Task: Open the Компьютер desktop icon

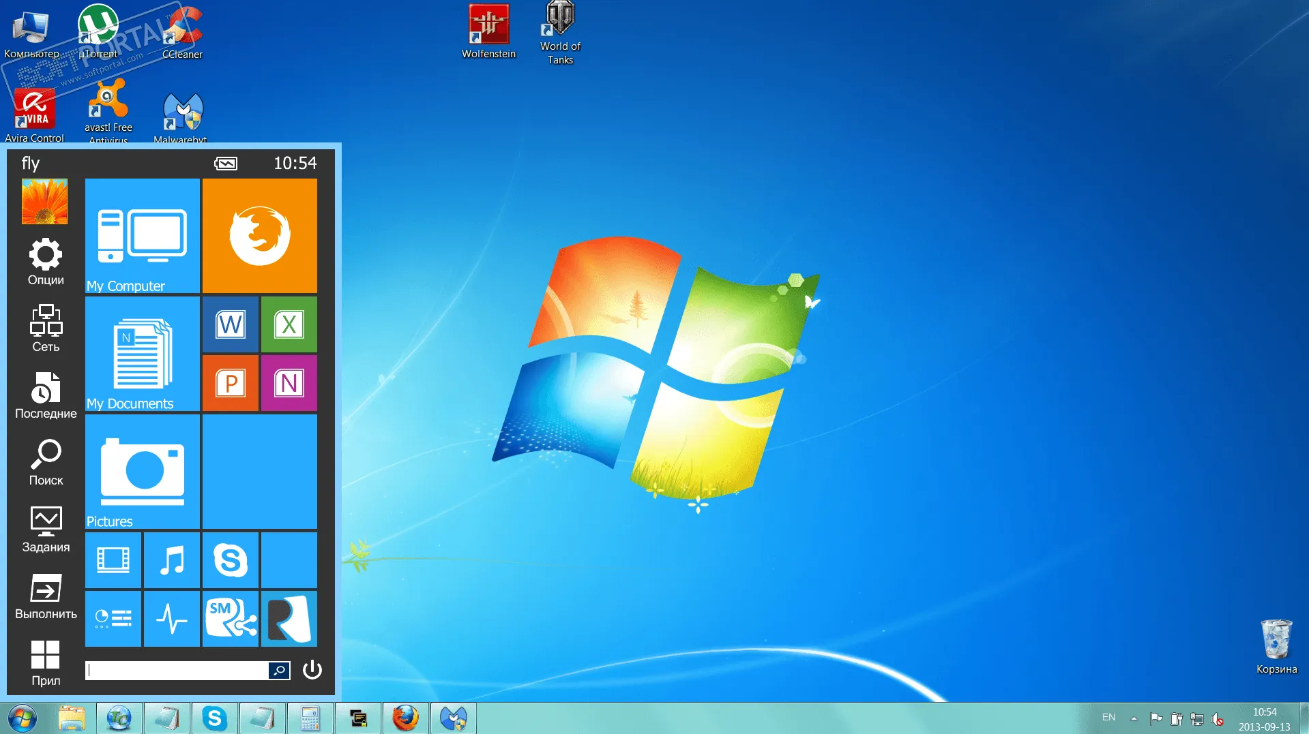Action: [31, 34]
